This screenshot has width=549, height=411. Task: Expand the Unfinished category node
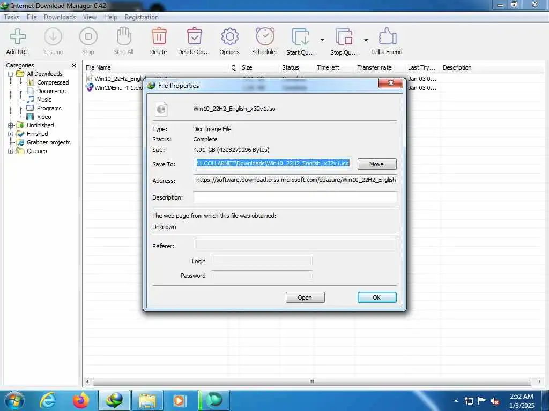[x=11, y=125]
